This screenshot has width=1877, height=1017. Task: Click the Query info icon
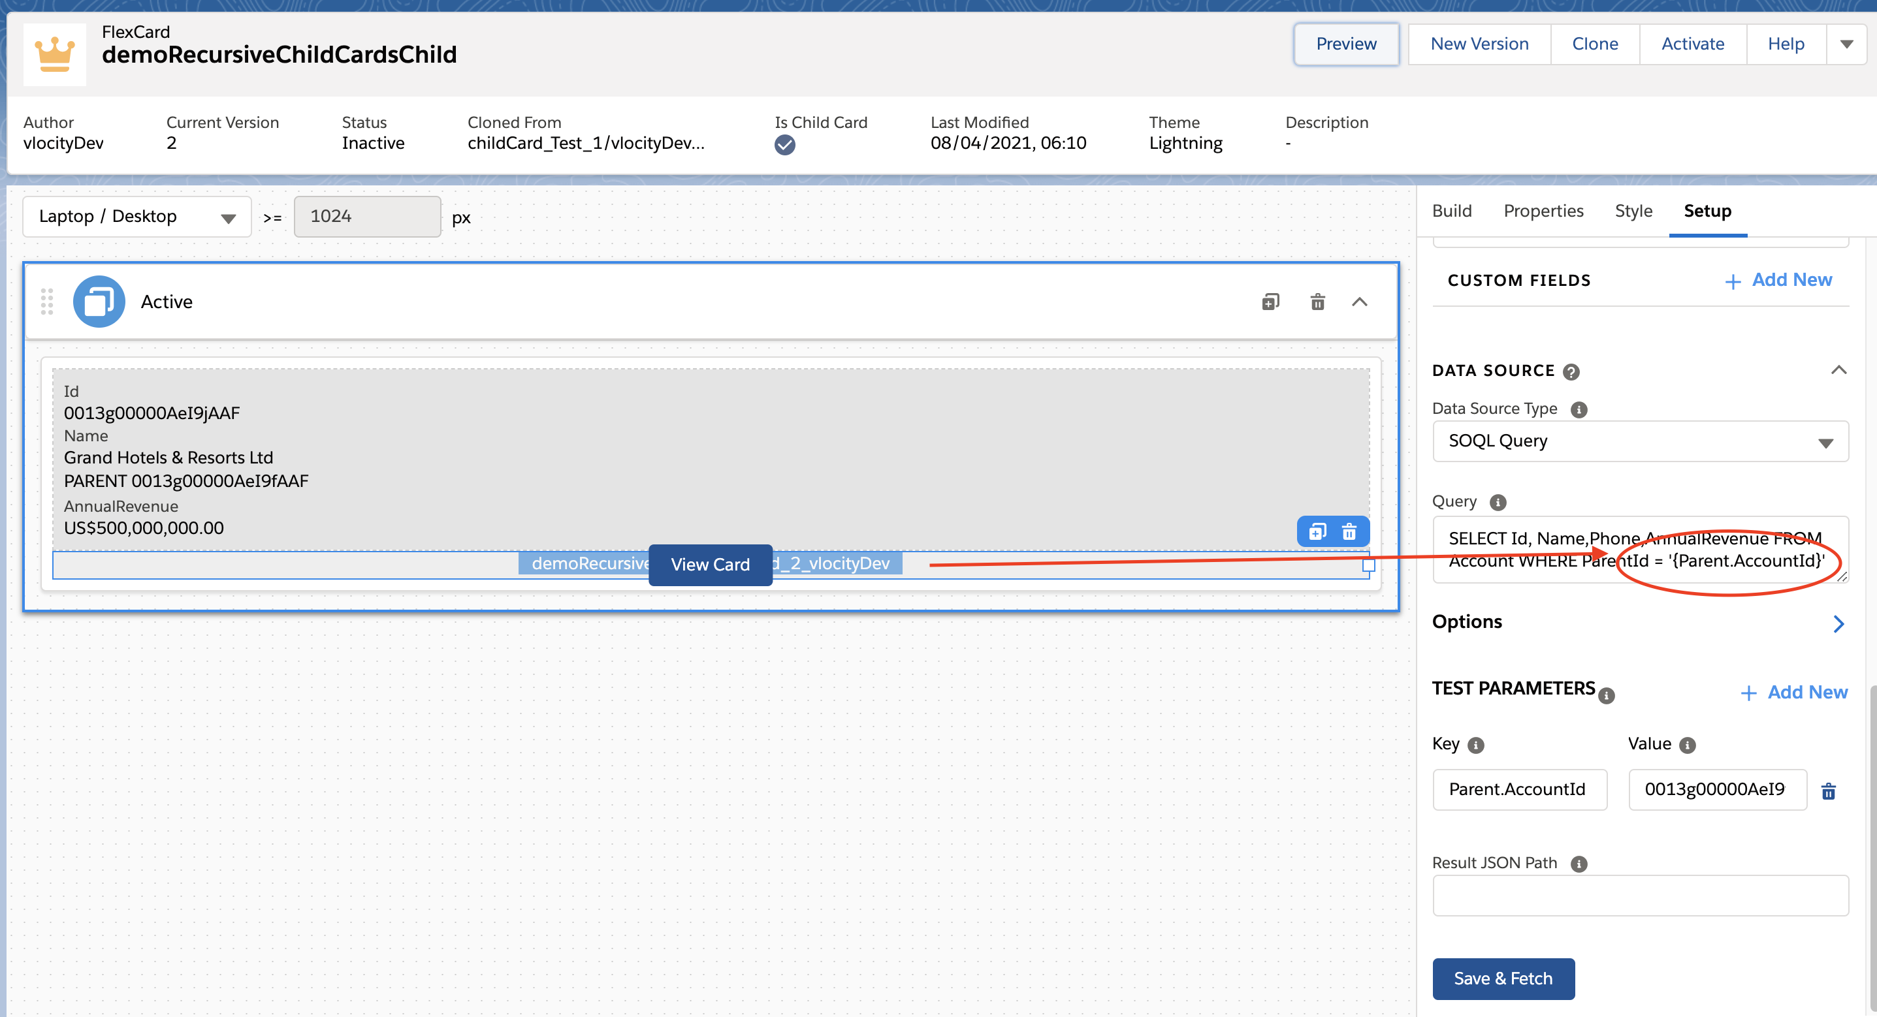coord(1498,502)
